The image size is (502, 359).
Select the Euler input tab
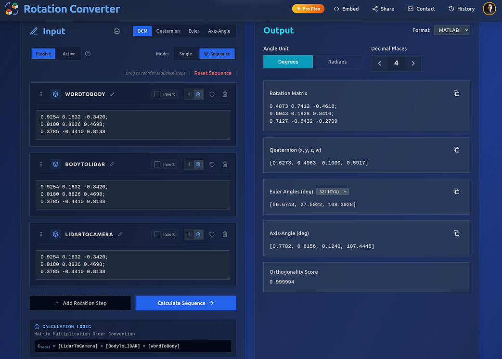pos(194,31)
